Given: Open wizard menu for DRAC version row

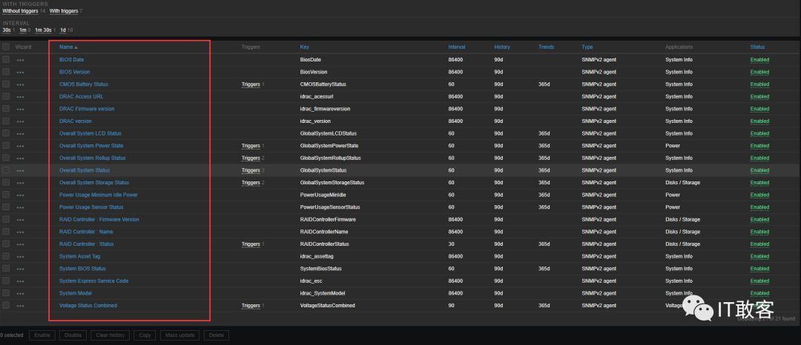Looking at the screenshot, I should point(20,121).
